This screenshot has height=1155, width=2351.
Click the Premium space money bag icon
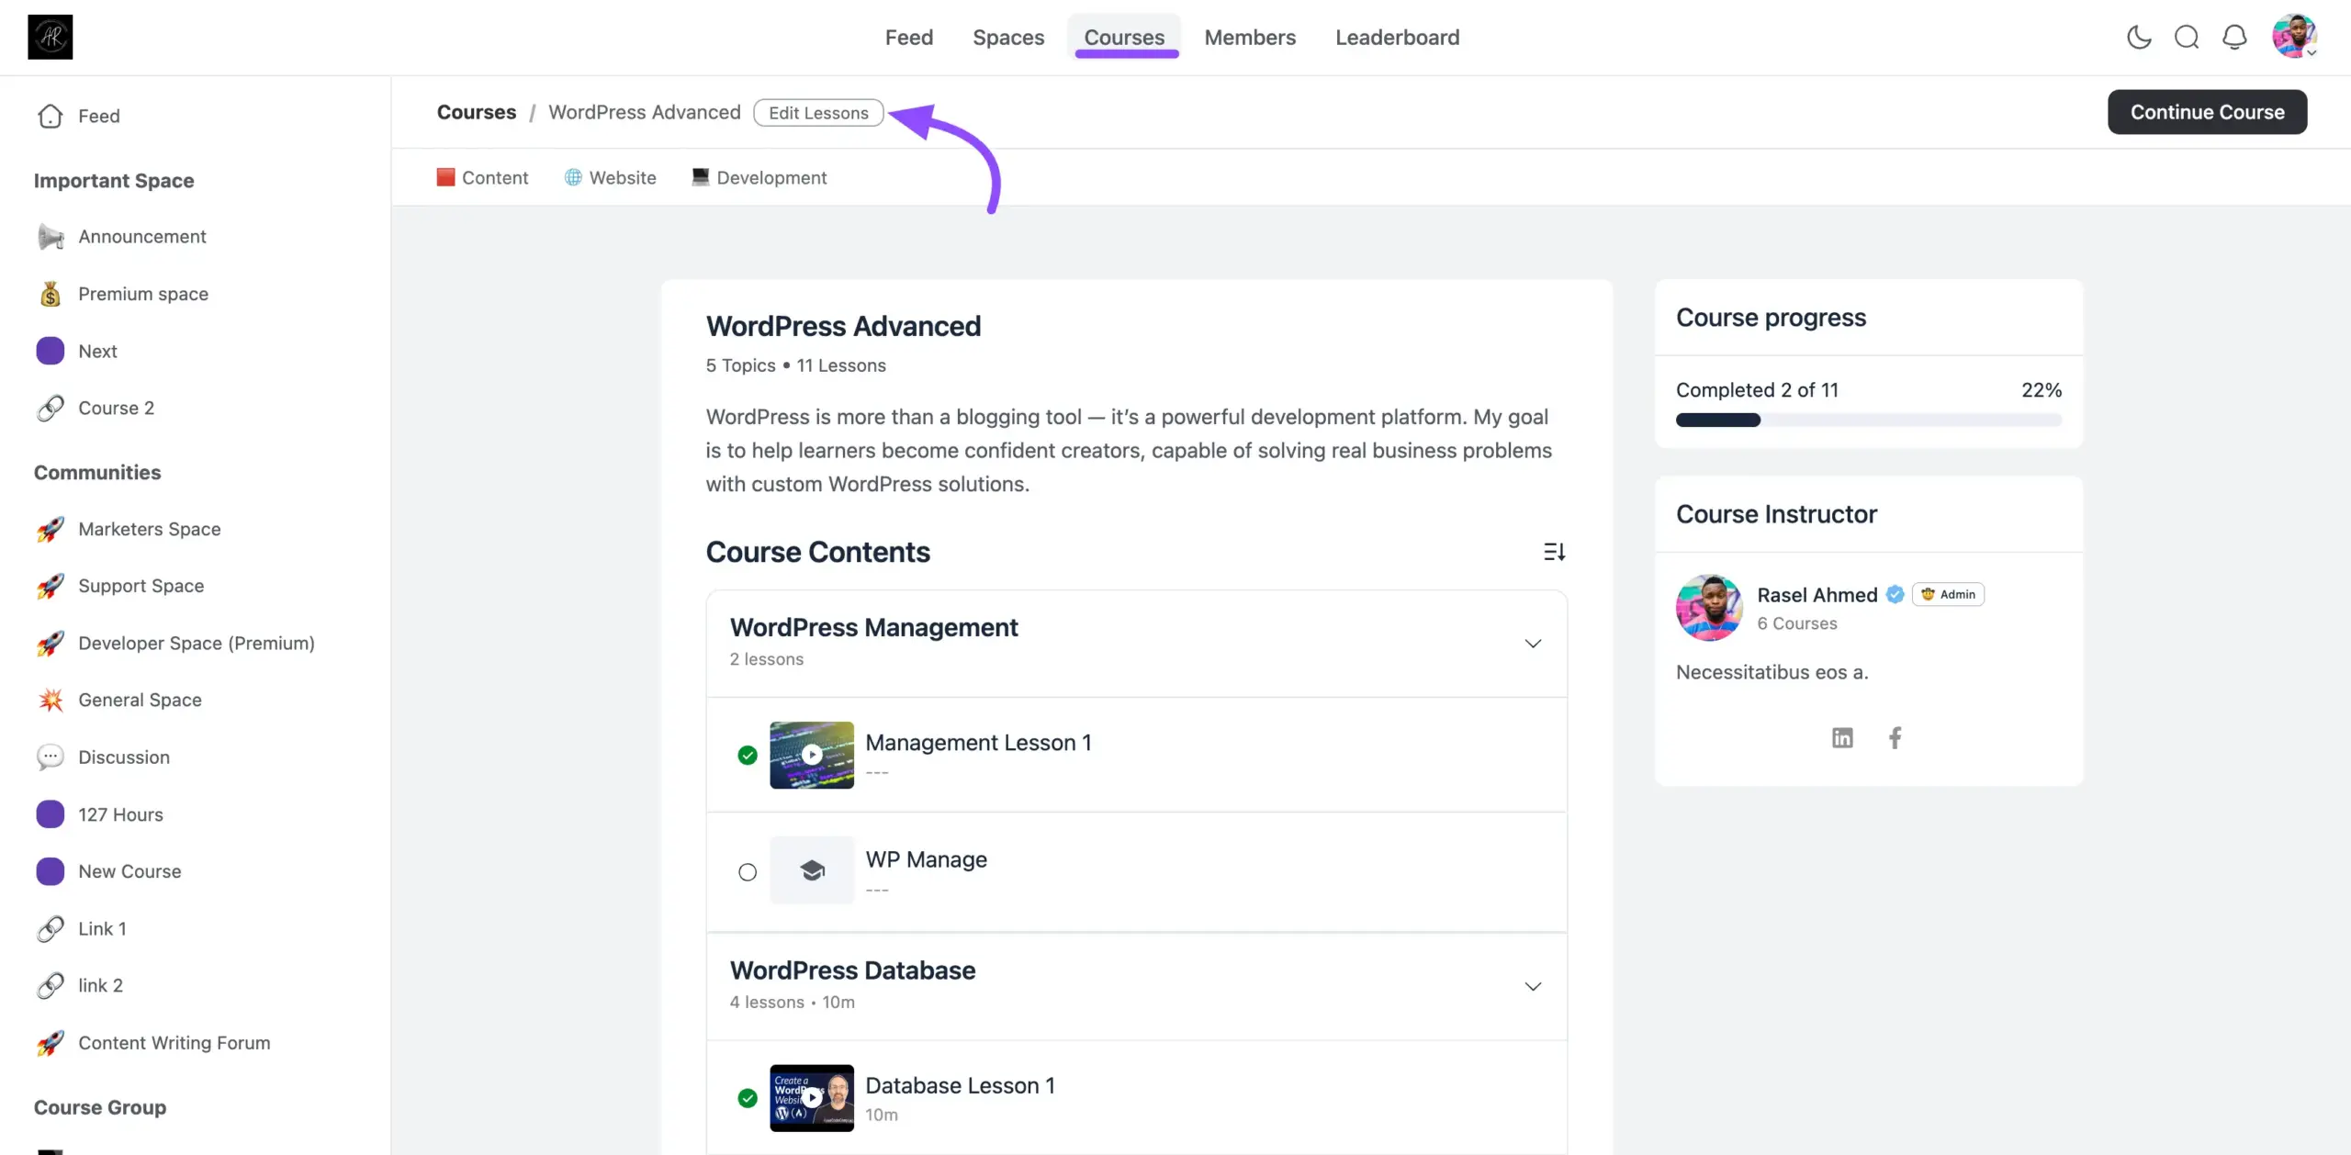tap(51, 294)
